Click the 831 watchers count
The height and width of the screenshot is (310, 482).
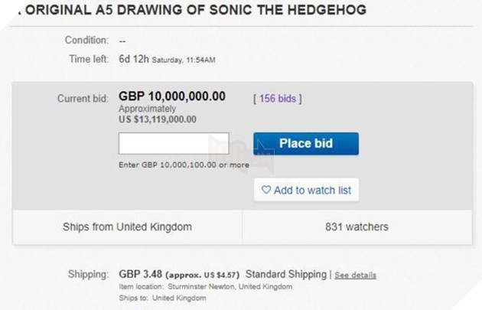(357, 227)
